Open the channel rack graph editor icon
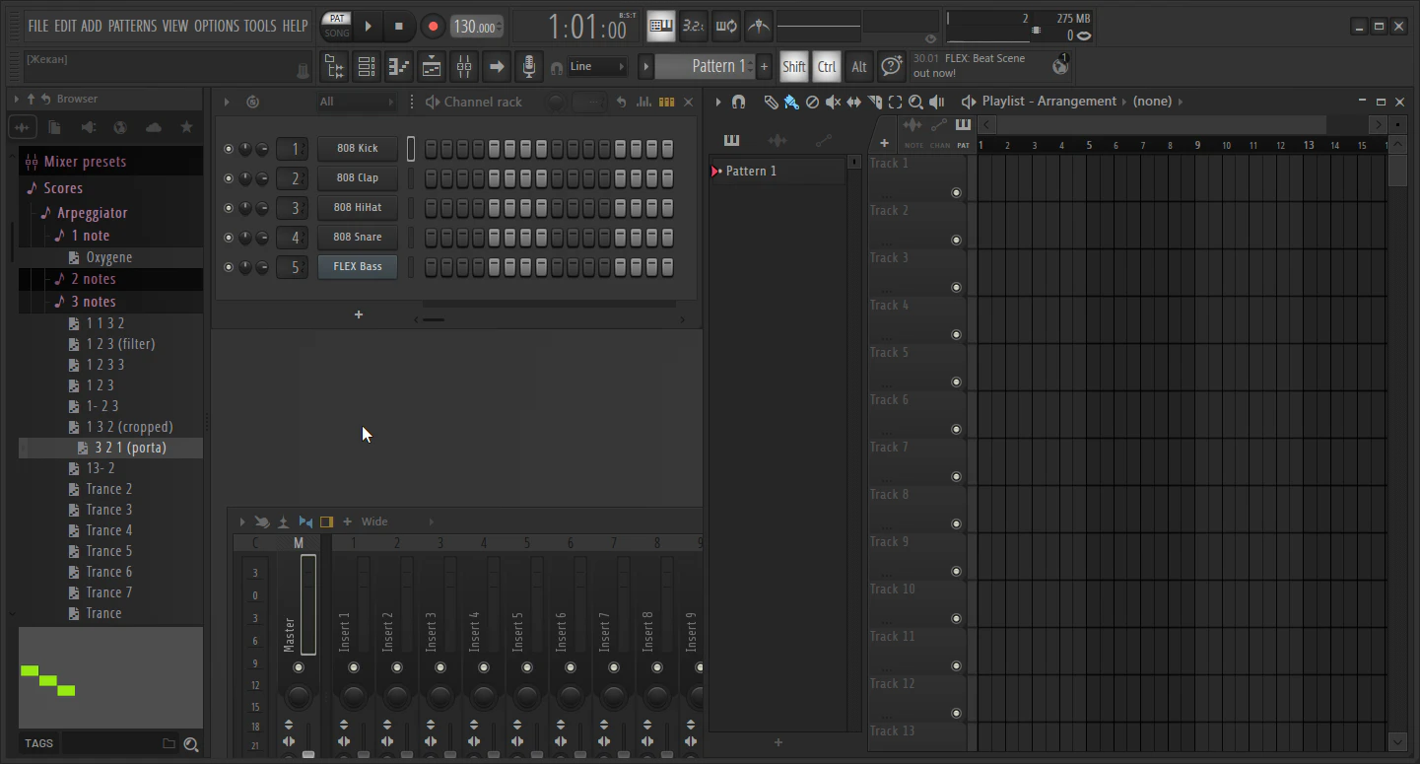This screenshot has width=1420, height=764. tap(643, 102)
